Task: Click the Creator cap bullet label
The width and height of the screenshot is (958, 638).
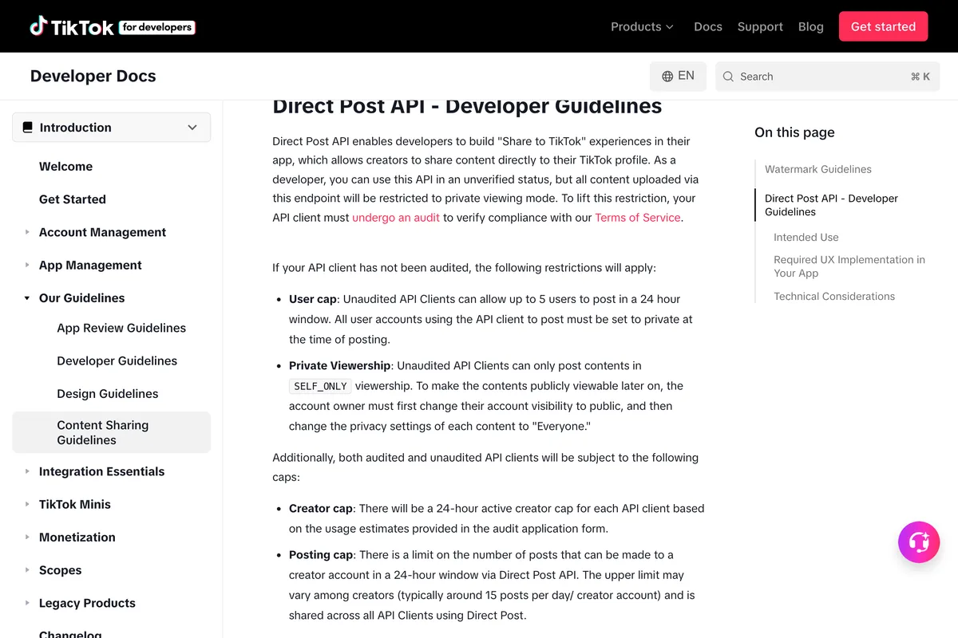Action: click(x=321, y=508)
